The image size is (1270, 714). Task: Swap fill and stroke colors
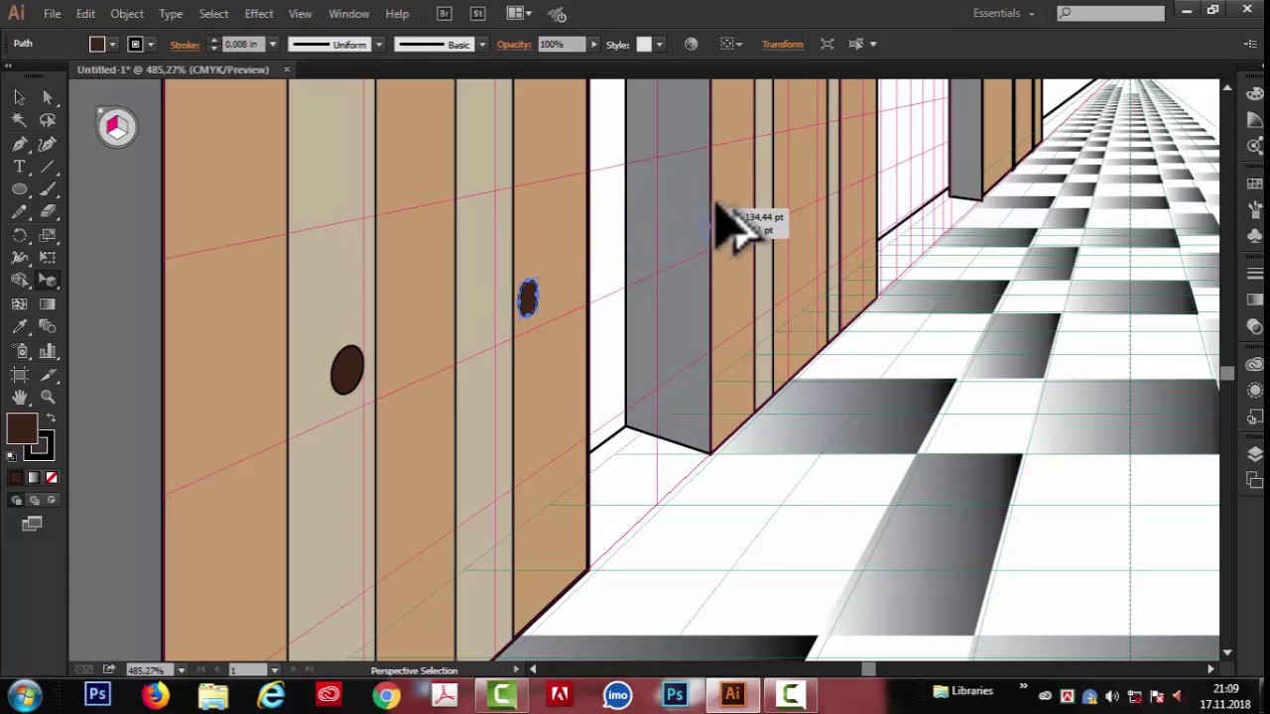pyautogui.click(x=51, y=418)
